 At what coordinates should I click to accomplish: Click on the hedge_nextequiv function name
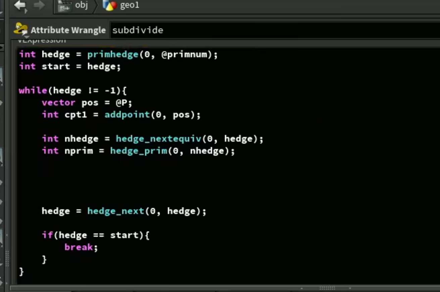click(x=158, y=139)
